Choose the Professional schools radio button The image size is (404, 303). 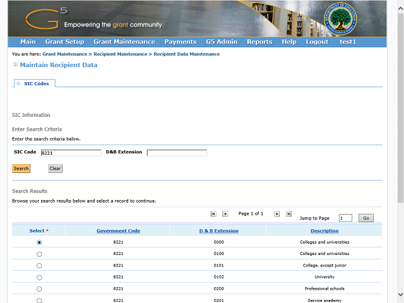tap(39, 289)
